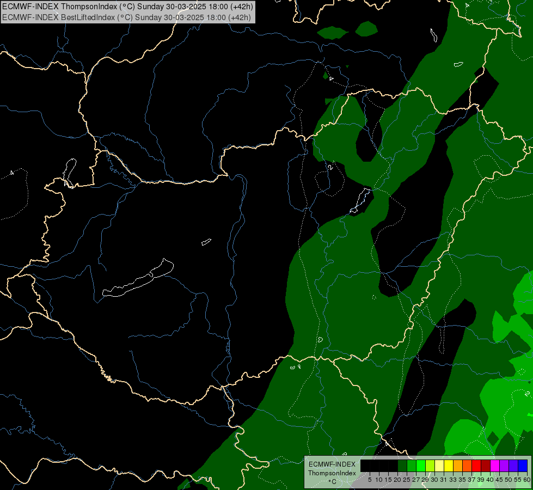Click legend tick value 29
This screenshot has height=490, width=533.
pos(425,480)
